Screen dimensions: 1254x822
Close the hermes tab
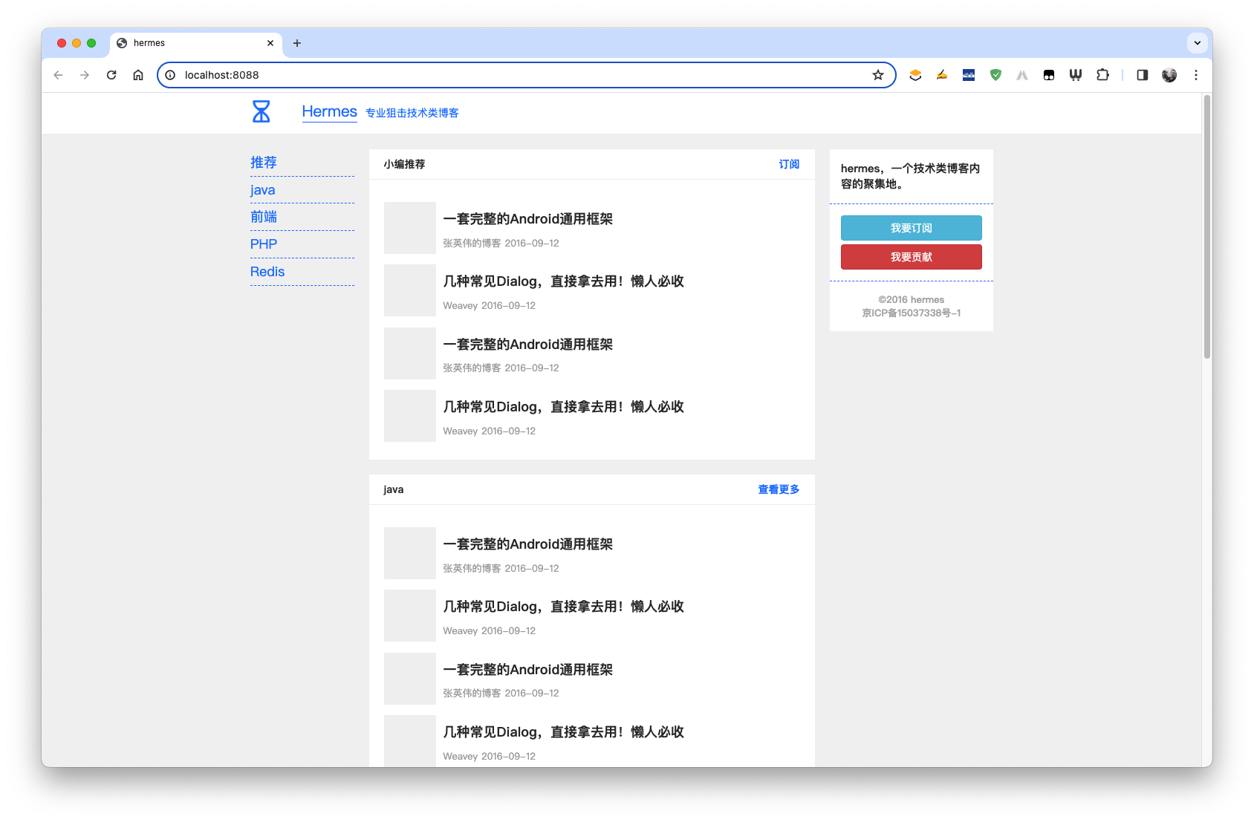270,43
